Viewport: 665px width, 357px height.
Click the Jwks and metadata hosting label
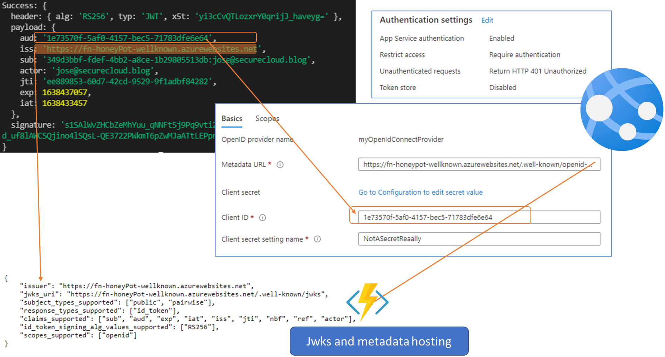[379, 341]
